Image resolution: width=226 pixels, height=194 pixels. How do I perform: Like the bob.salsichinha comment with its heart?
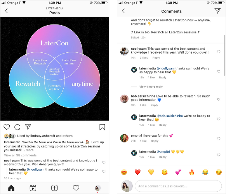(219, 99)
